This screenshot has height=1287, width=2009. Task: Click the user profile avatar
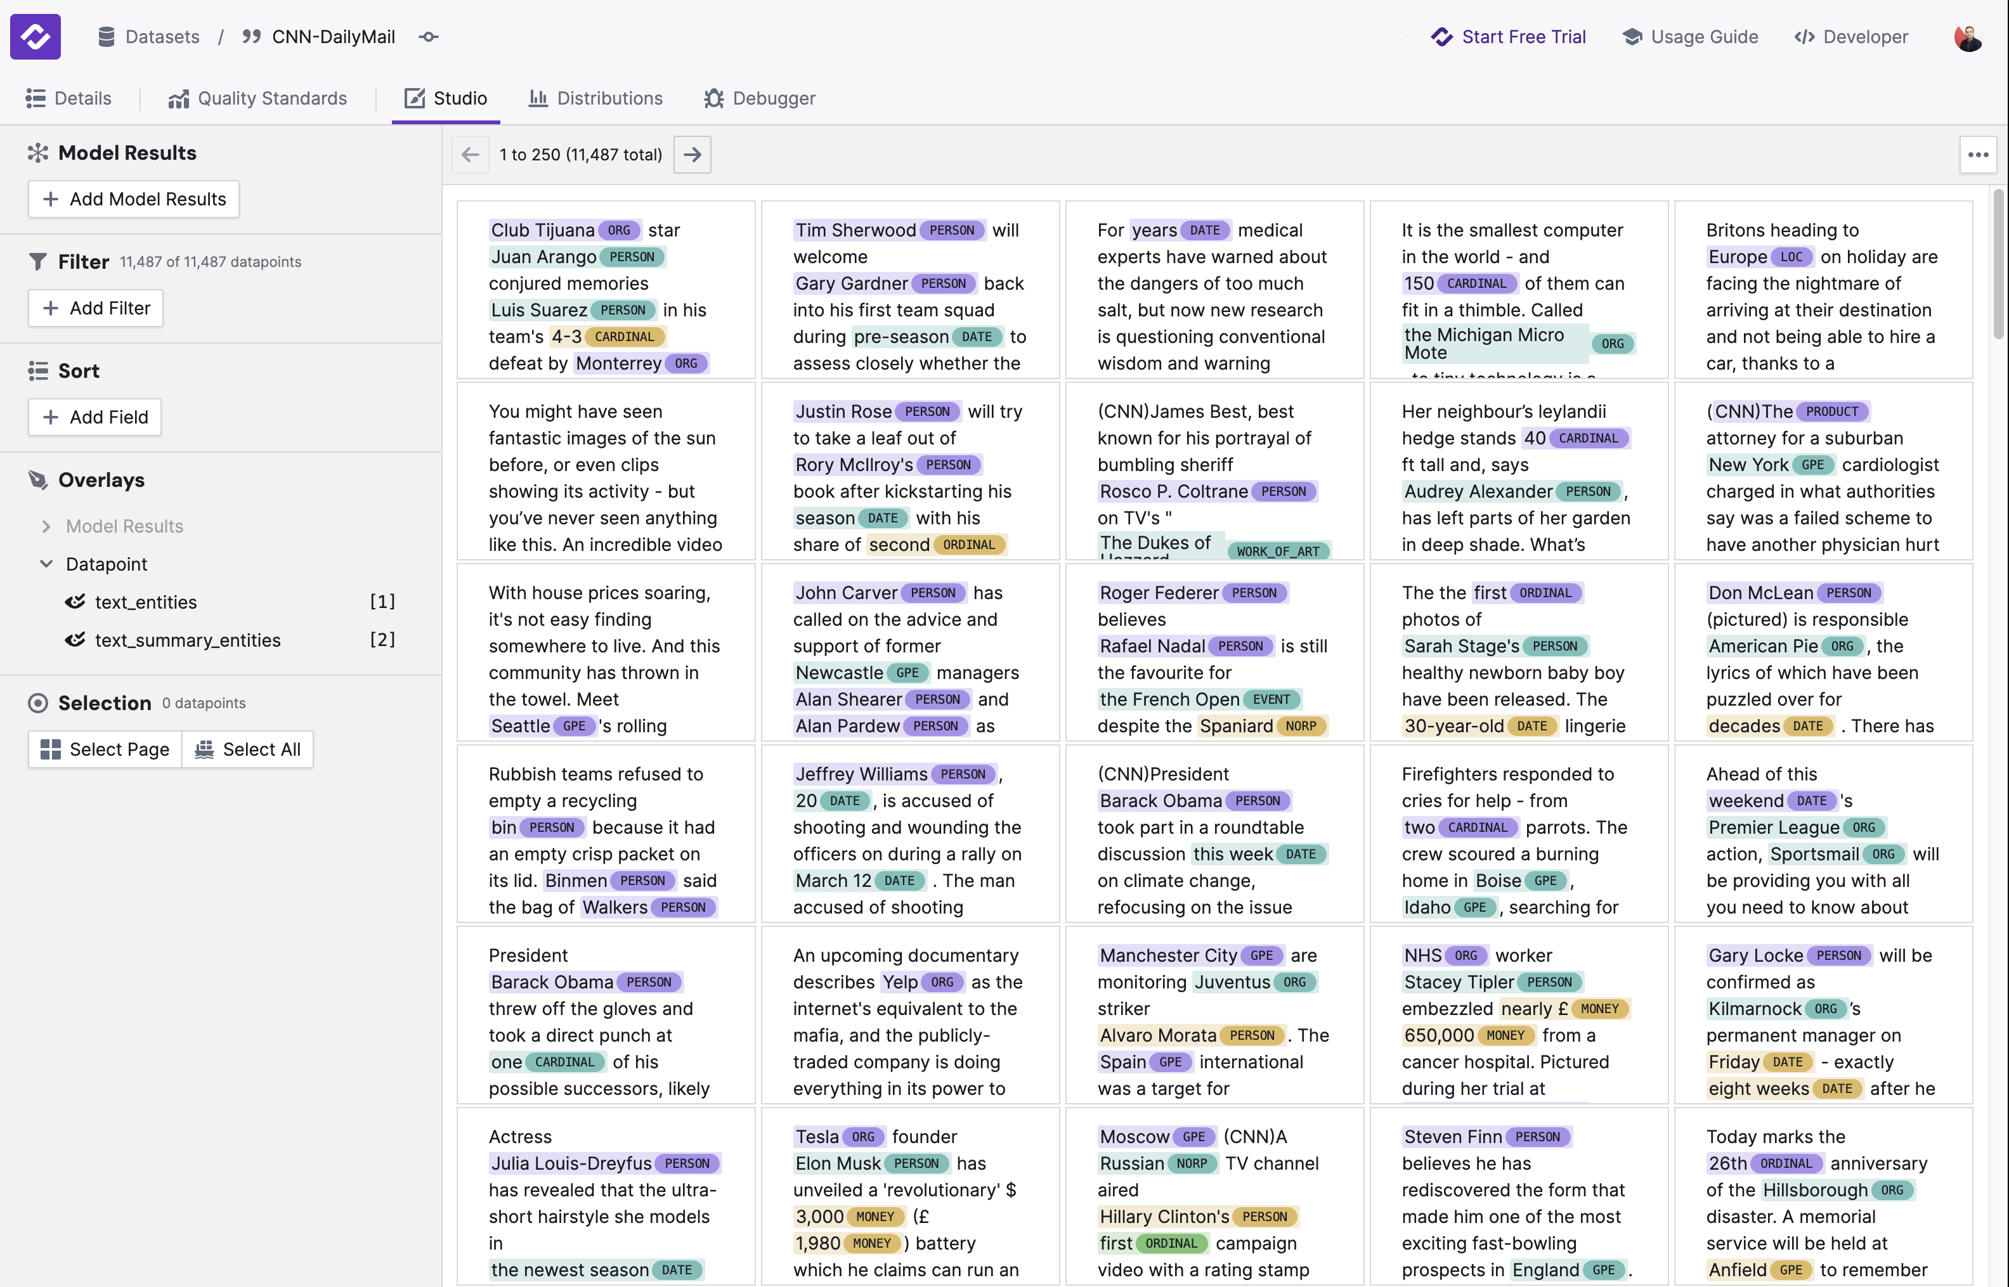pos(1968,37)
